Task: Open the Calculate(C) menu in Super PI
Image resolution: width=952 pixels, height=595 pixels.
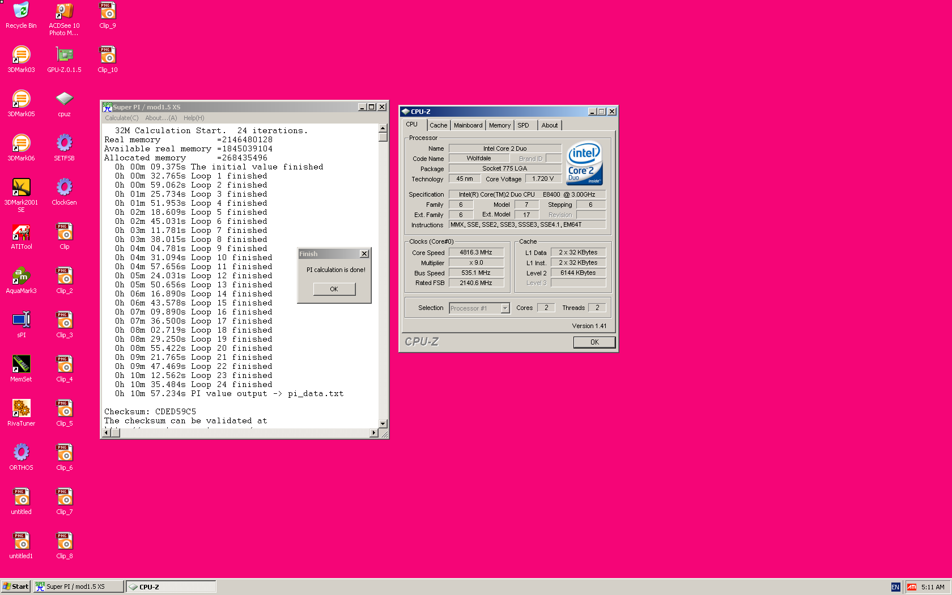Action: (x=121, y=118)
